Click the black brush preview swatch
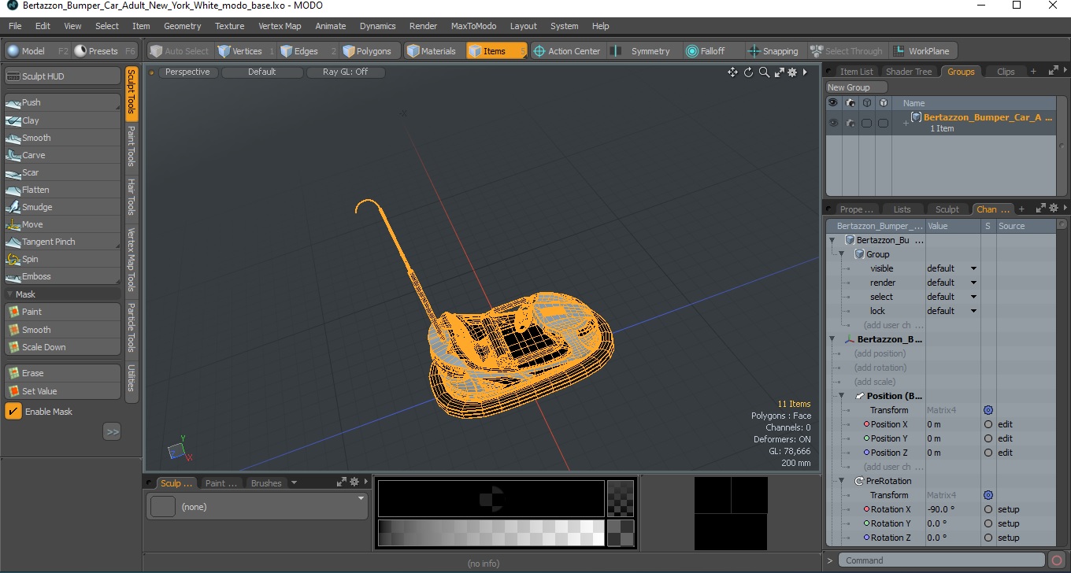1071x573 pixels. (491, 498)
